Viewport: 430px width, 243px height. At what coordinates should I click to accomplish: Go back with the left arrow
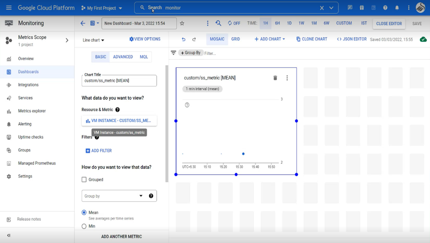pyautogui.click(x=83, y=23)
